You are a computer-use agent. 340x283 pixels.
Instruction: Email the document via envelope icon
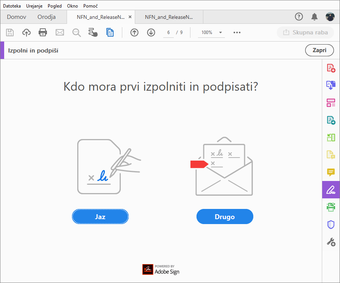59,32
